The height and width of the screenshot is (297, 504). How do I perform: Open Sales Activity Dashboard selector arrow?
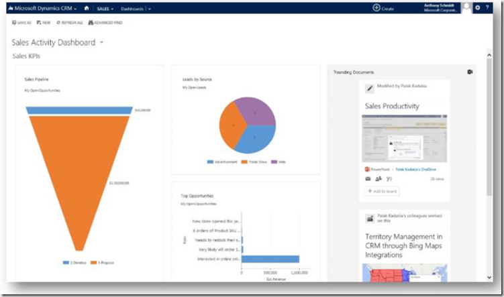click(101, 42)
